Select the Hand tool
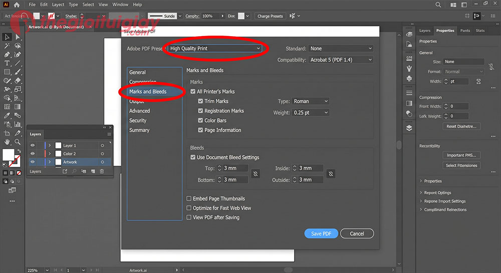The height and width of the screenshot is (273, 501). 7,141
